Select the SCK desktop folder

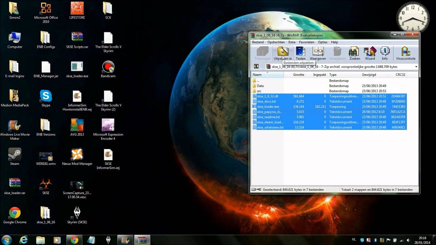[x=108, y=11]
